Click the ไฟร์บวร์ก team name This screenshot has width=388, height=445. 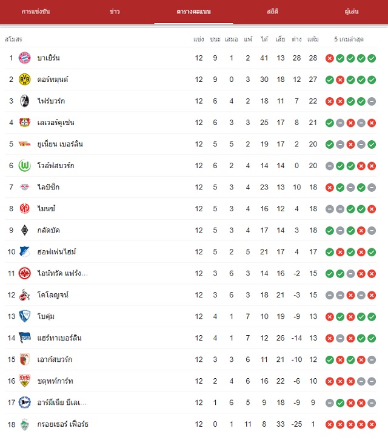tap(51, 101)
